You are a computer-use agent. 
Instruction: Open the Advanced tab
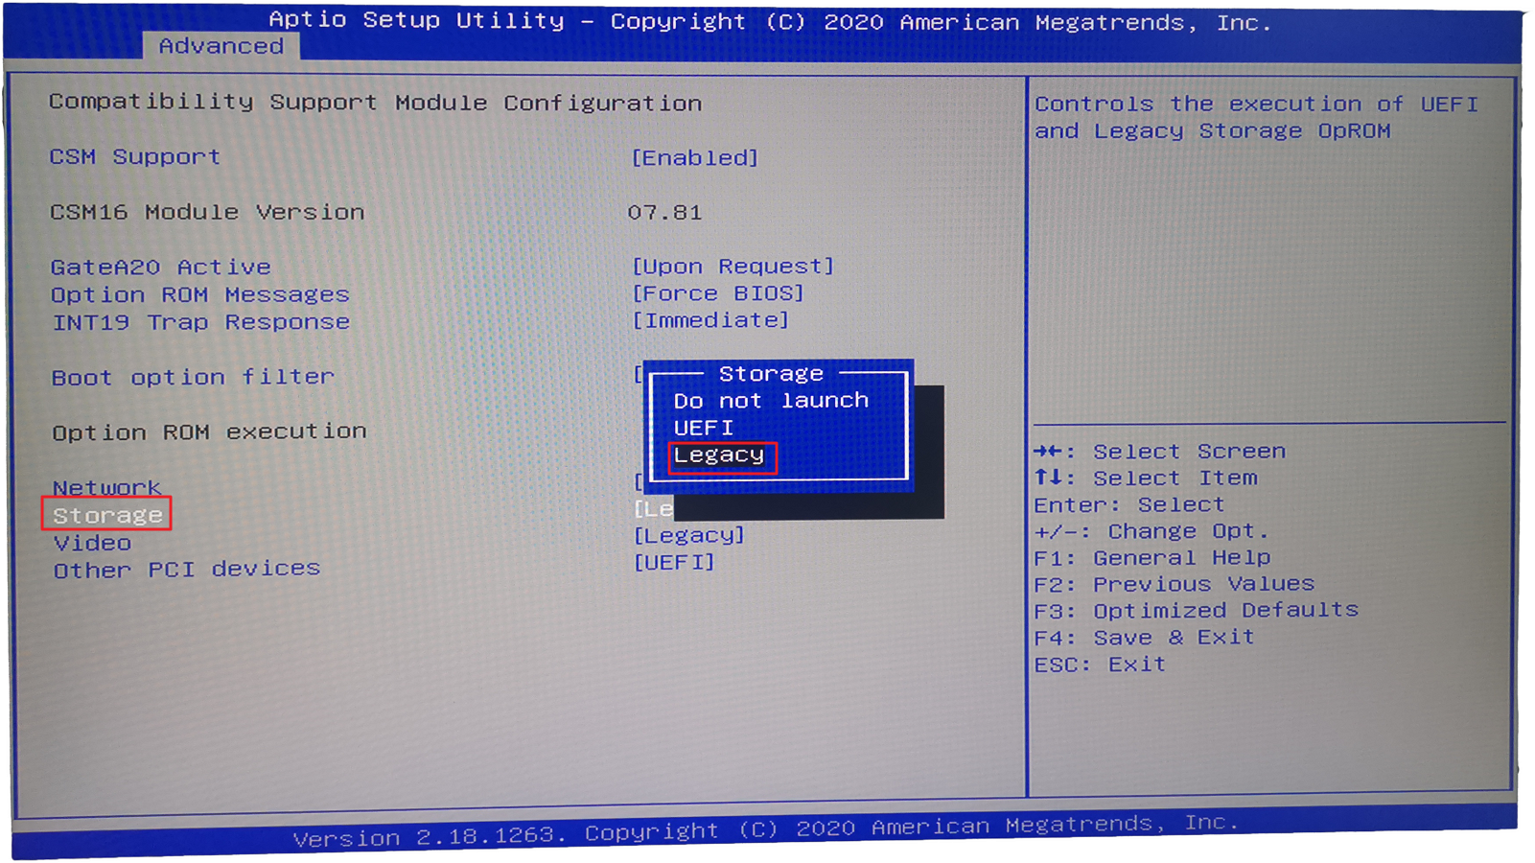[x=221, y=46]
